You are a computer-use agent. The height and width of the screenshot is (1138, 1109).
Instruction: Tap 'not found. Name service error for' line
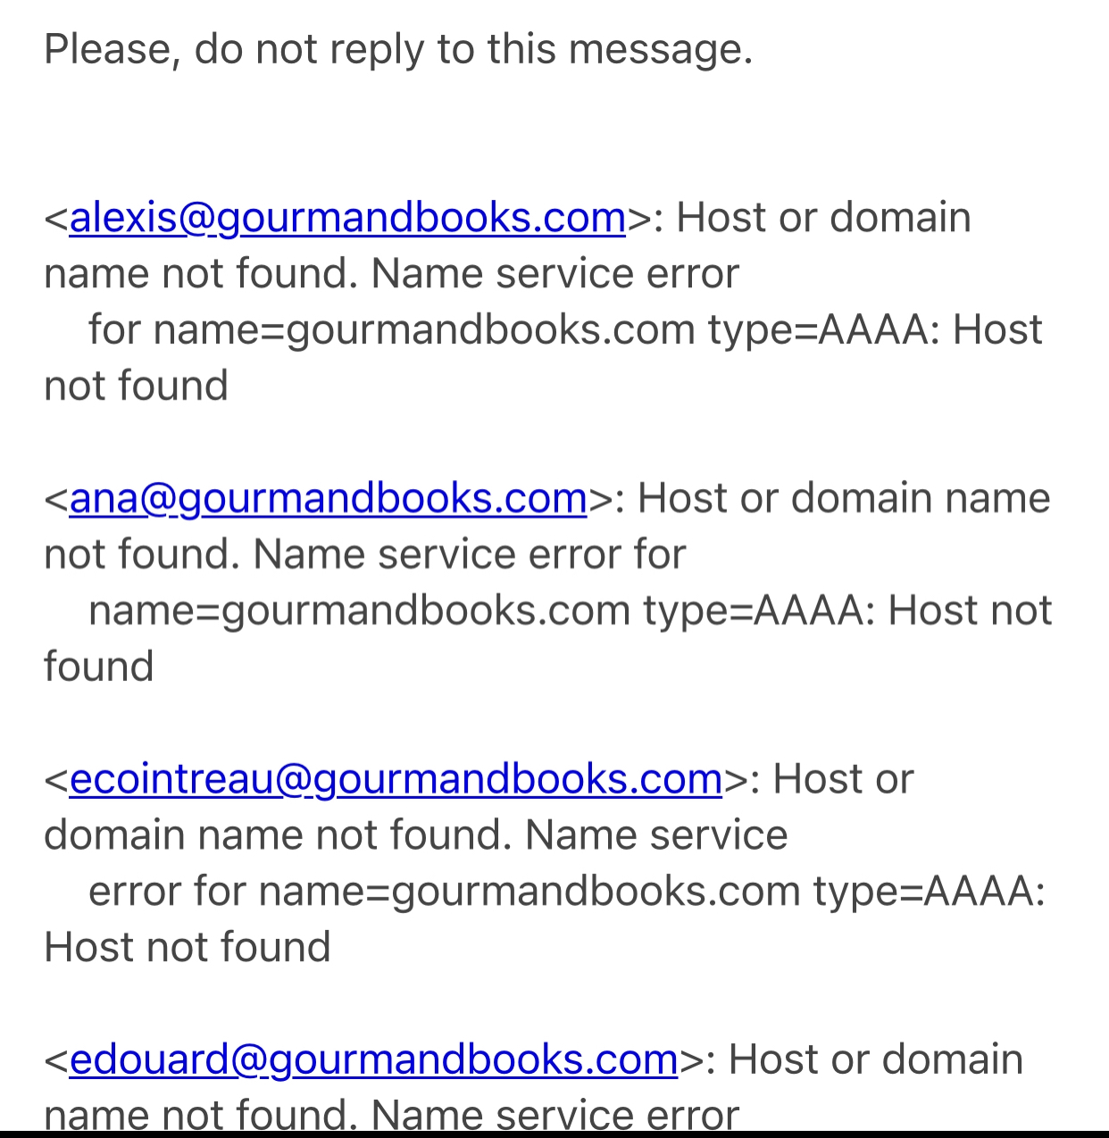pyautogui.click(x=364, y=554)
